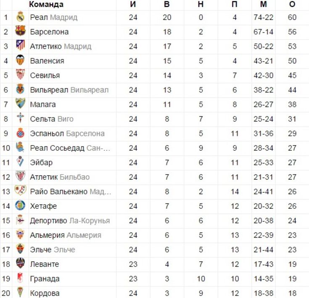Click the Команда column header

[46, 4]
